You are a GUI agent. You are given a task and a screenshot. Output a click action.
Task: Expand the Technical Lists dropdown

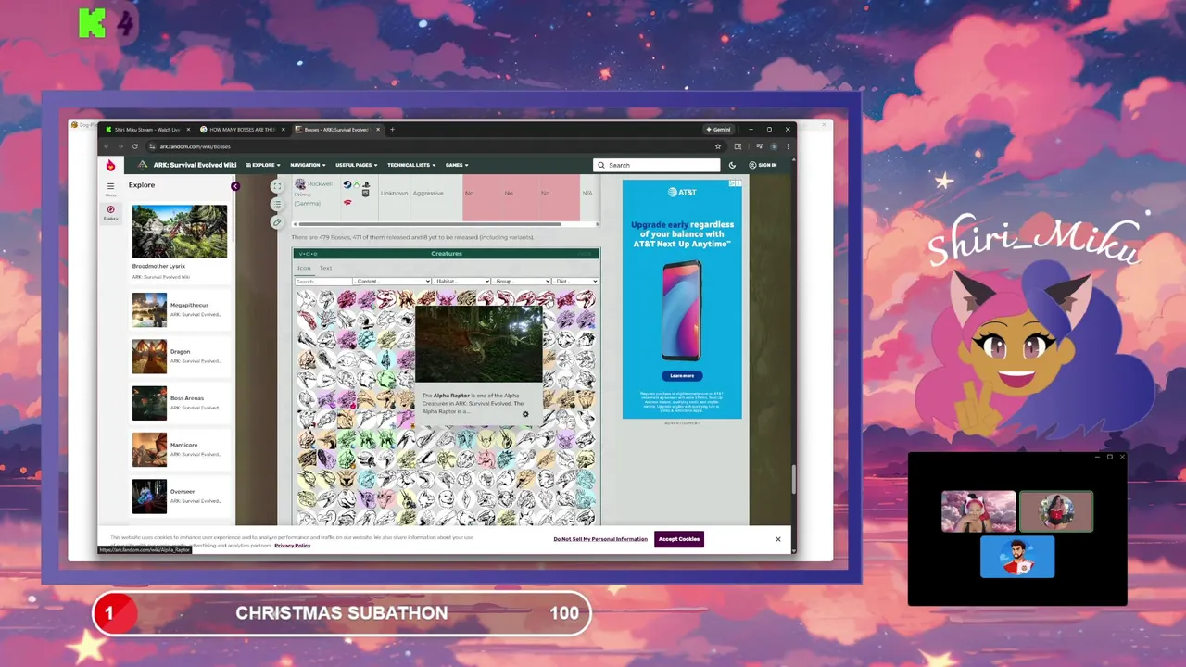(x=411, y=165)
